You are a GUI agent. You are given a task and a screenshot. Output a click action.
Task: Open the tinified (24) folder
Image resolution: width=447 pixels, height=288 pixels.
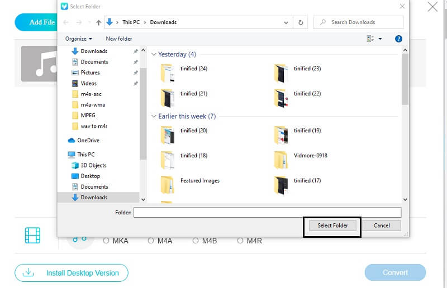[x=168, y=73]
